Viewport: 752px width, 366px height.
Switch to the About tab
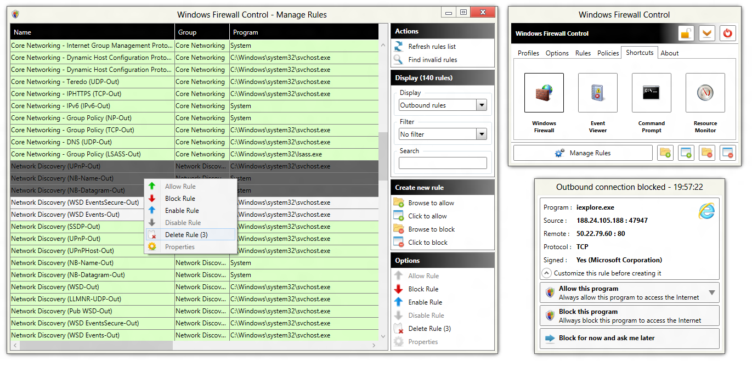tap(669, 53)
